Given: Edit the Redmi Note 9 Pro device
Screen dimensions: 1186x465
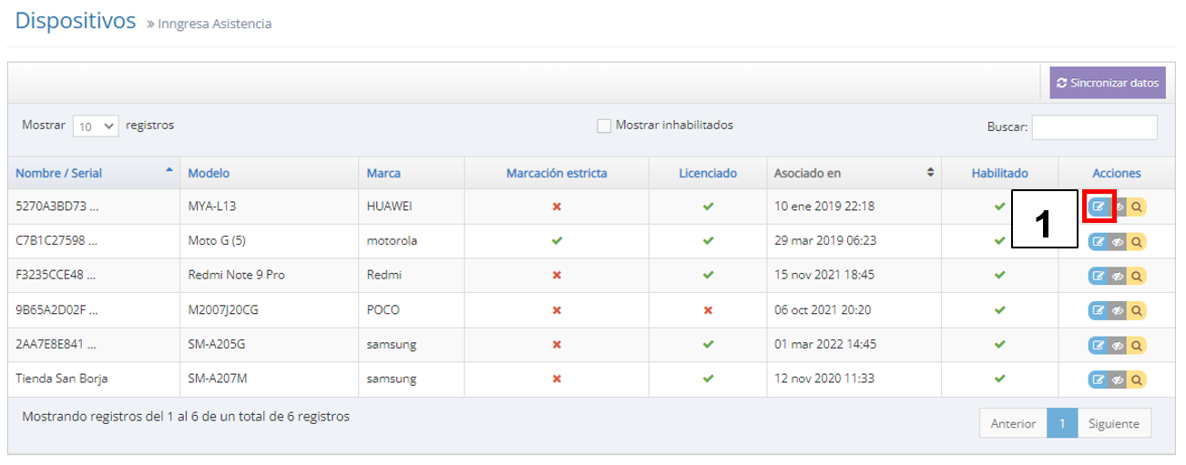Looking at the screenshot, I should [1099, 276].
